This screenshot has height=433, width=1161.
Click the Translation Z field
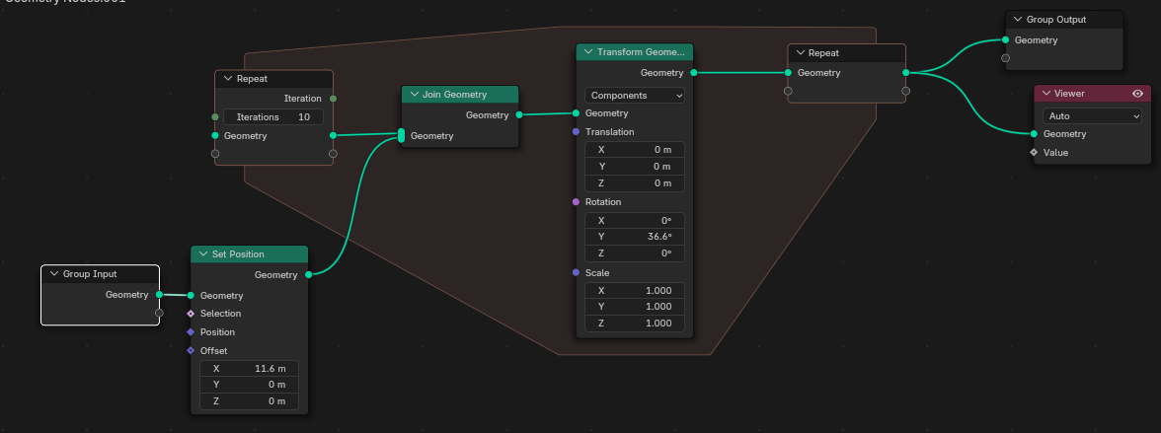click(x=635, y=183)
